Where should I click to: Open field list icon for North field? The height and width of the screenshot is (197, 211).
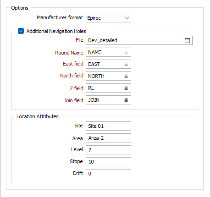coord(126,76)
